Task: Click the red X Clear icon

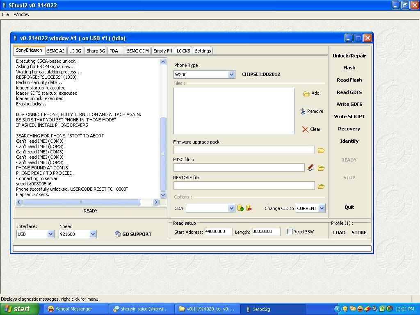Action: [305, 129]
